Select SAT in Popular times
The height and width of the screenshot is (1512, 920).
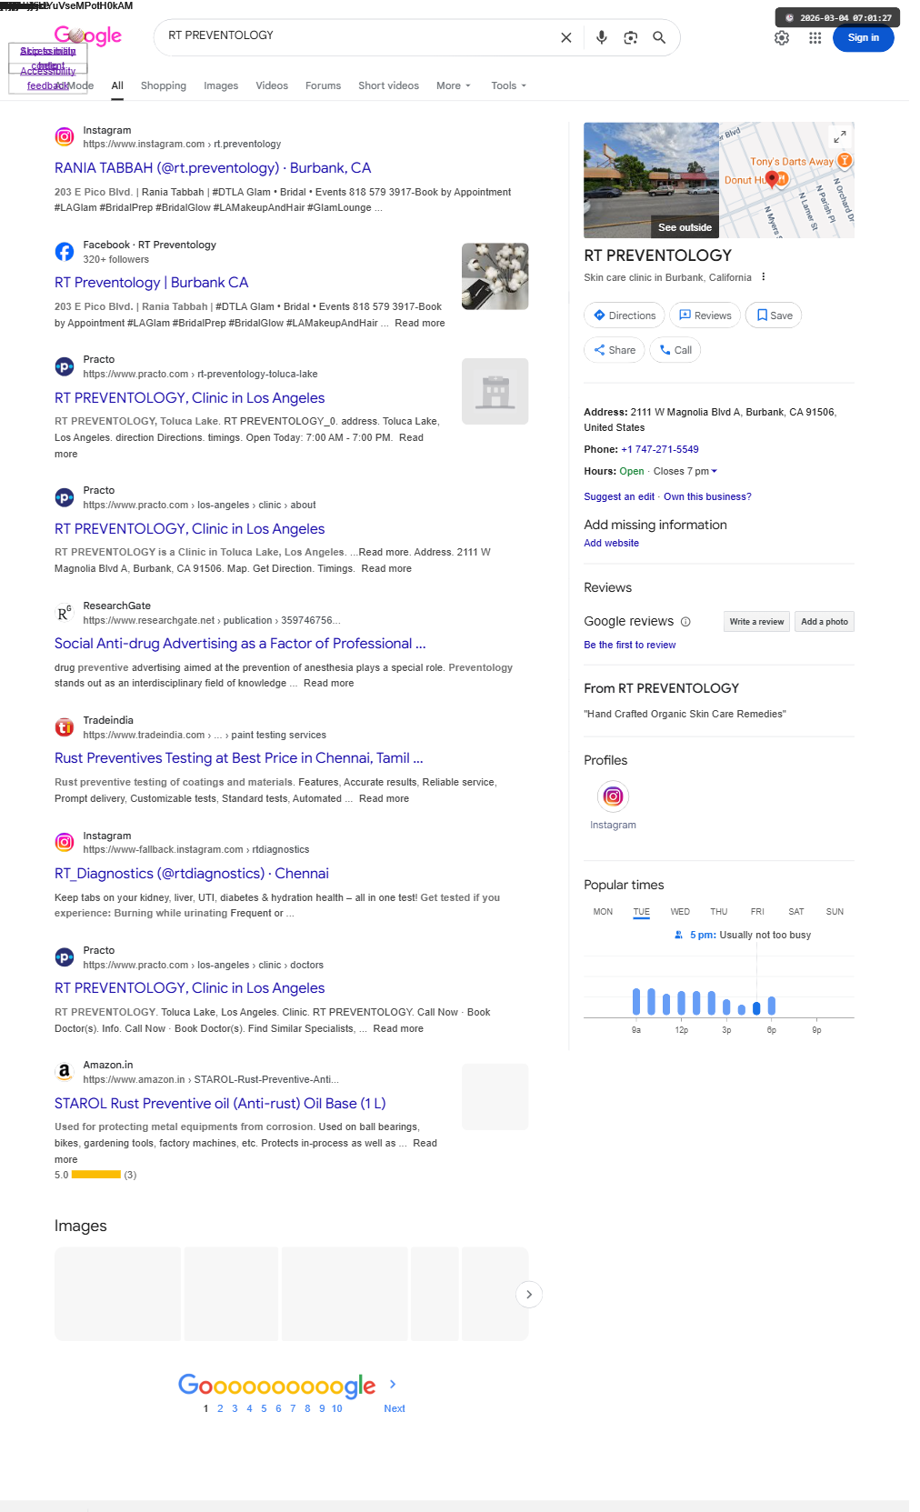[796, 911]
